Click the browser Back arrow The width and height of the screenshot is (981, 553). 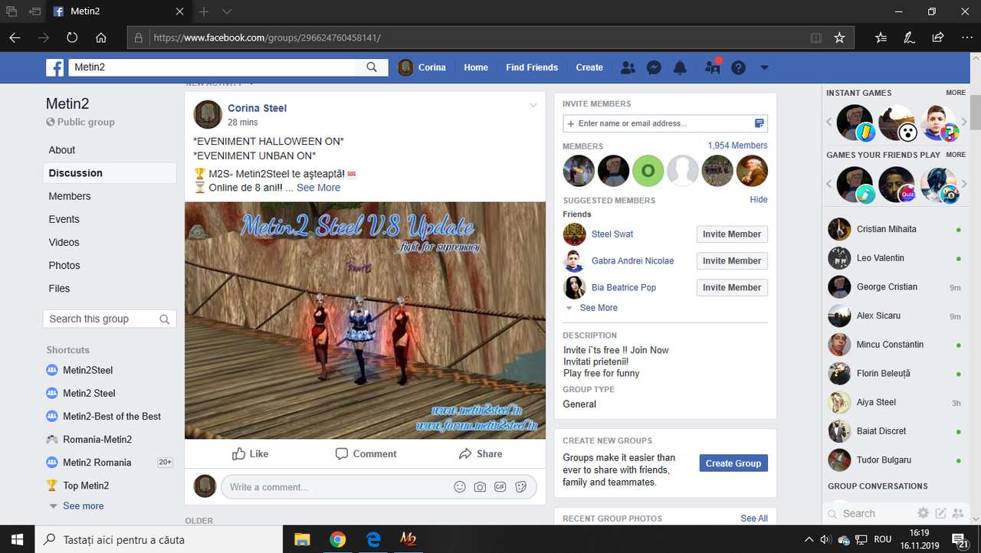click(x=15, y=37)
